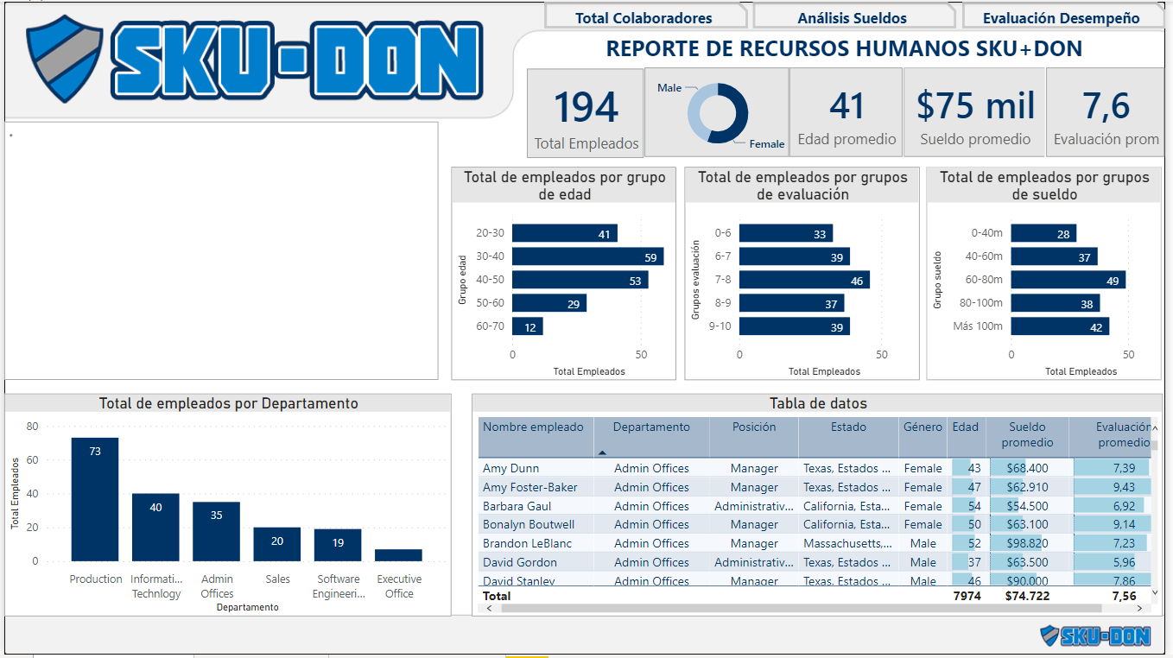Image resolution: width=1173 pixels, height=658 pixels.
Task: Click the table's scroll down arrow
Action: click(x=1156, y=592)
